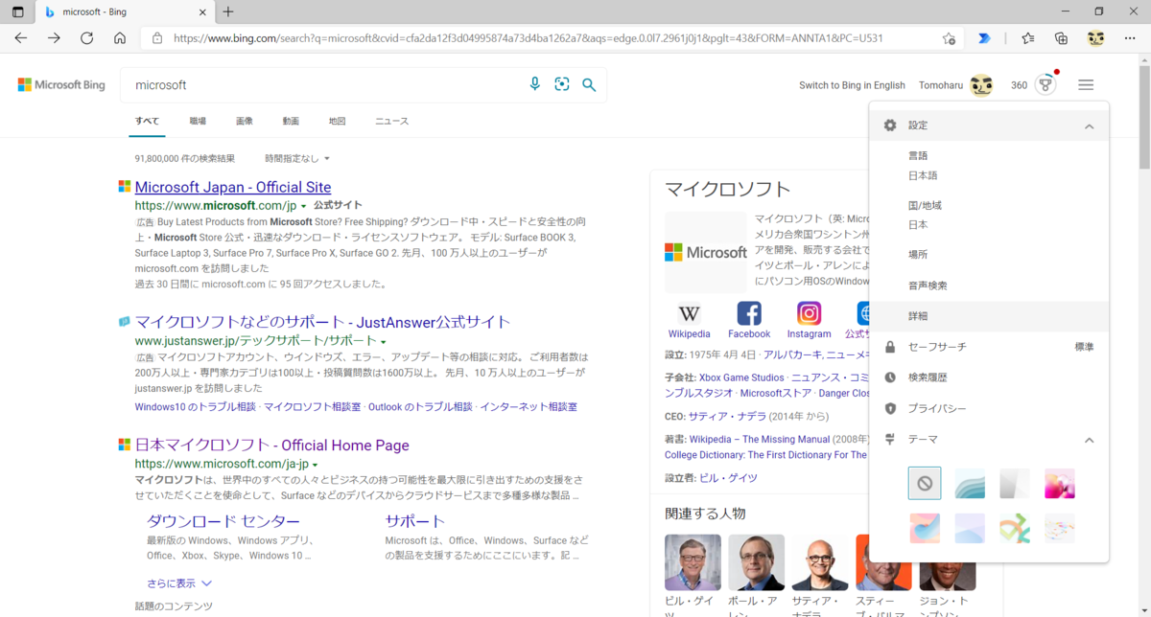Click the blue arrow extension icon
This screenshot has width=1151, height=617.
point(984,38)
